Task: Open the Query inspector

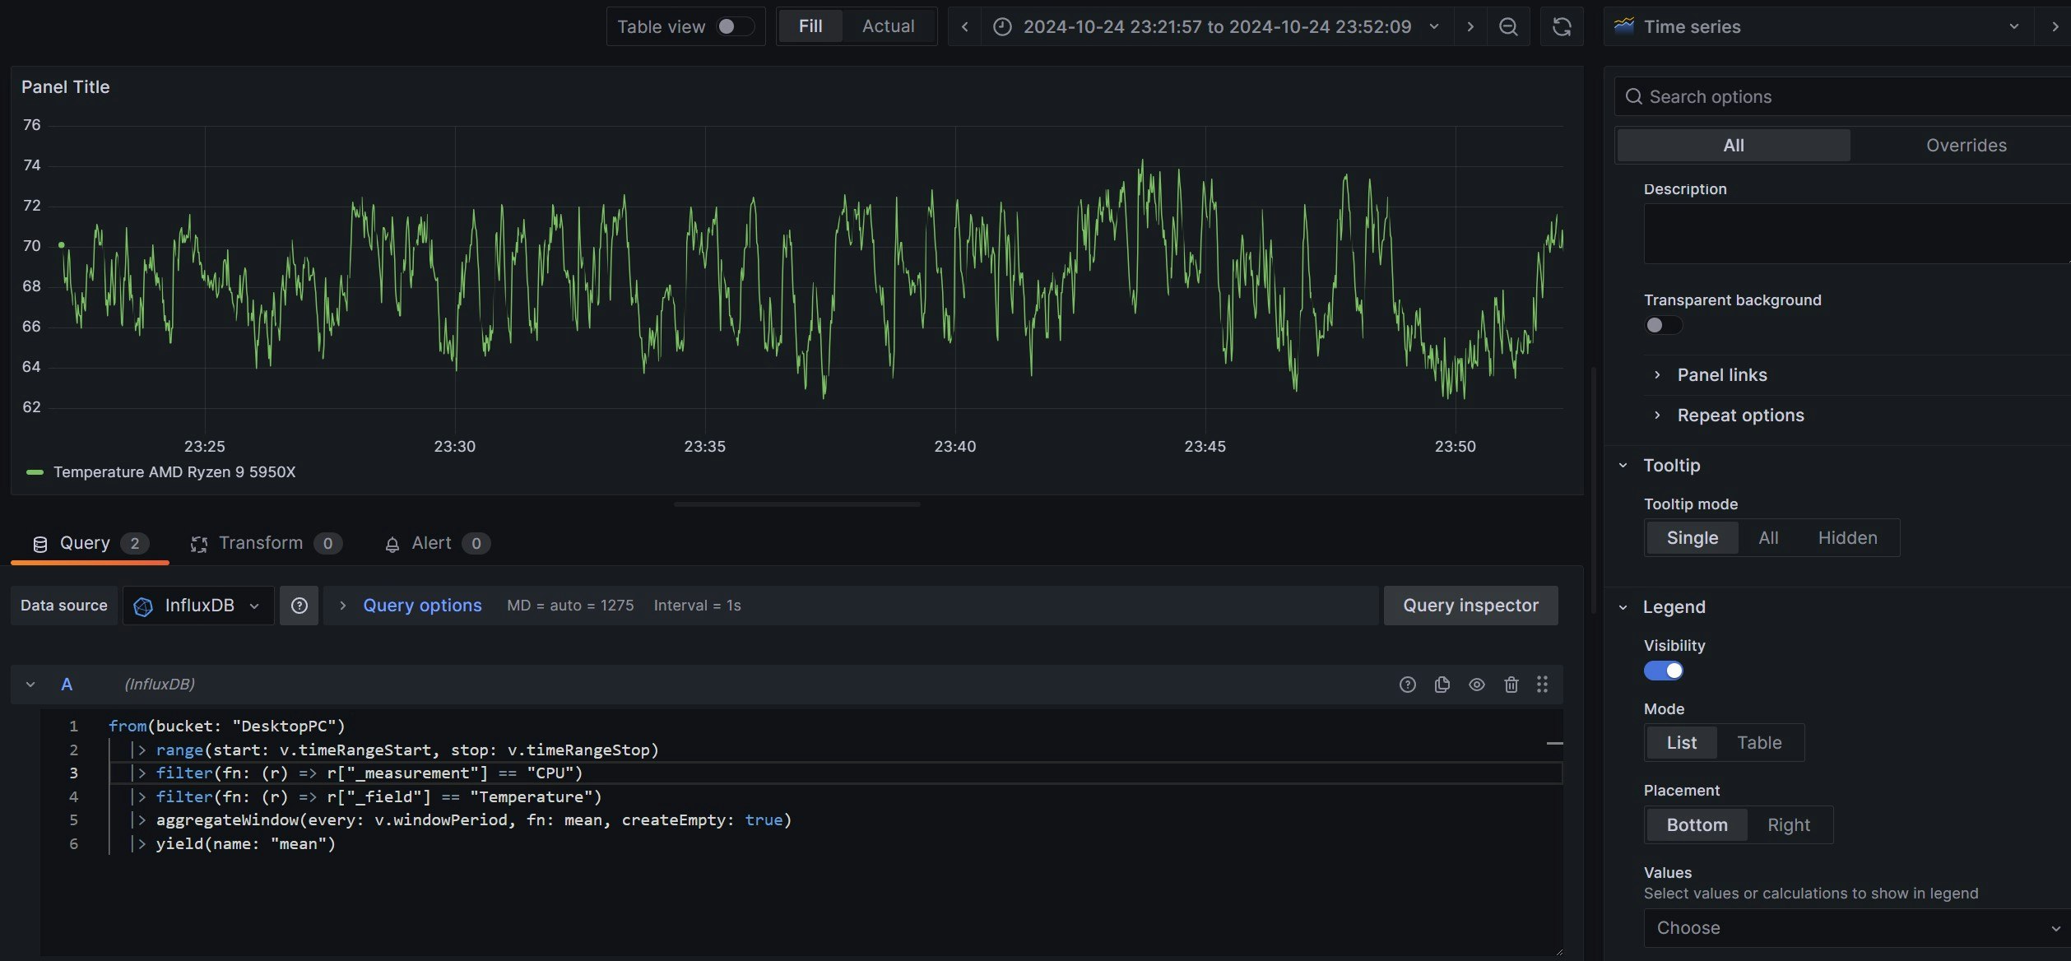Action: [1470, 606]
